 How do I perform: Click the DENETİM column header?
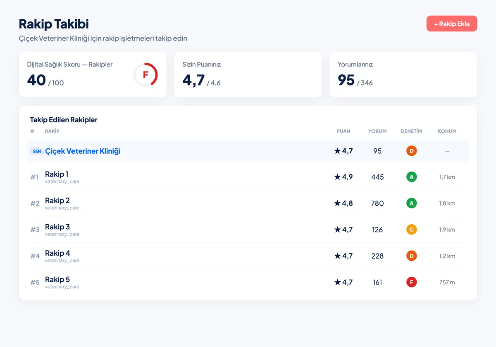pyautogui.click(x=411, y=131)
